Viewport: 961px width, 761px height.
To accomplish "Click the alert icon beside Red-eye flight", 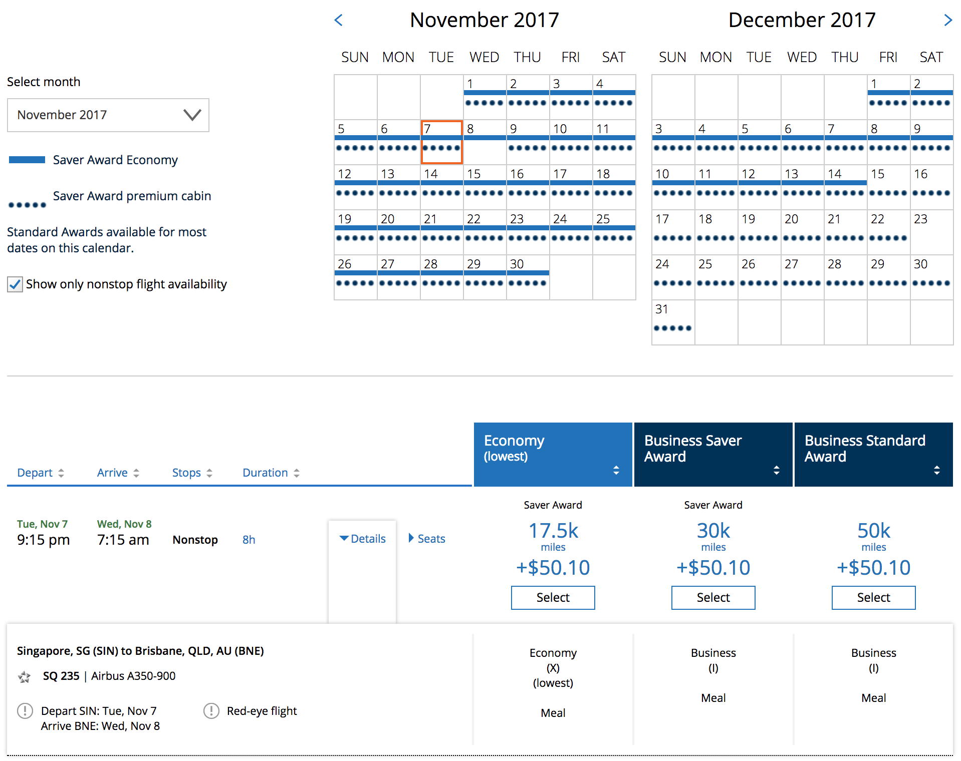I will [211, 711].
